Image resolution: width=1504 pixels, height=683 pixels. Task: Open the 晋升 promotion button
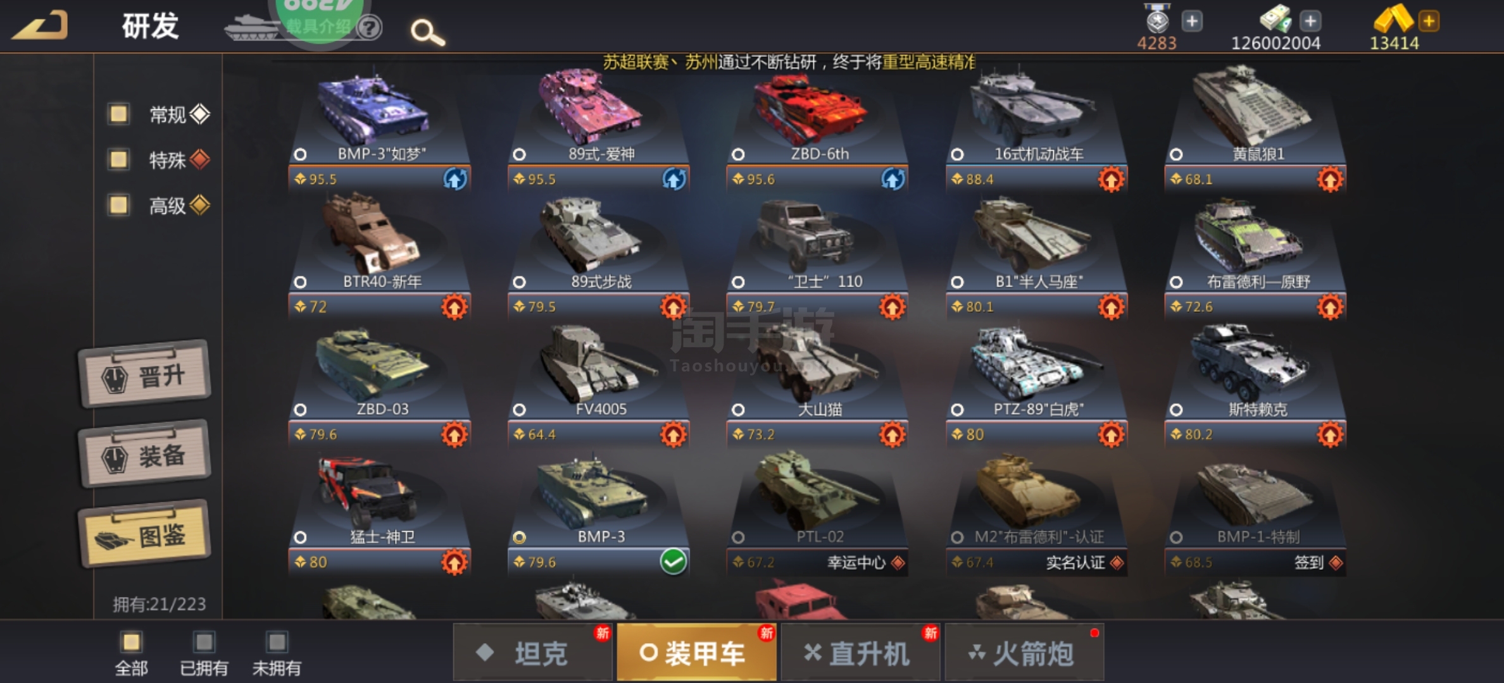tap(145, 374)
